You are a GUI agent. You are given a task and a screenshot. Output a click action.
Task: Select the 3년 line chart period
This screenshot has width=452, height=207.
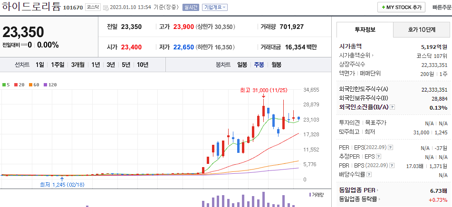point(111,65)
